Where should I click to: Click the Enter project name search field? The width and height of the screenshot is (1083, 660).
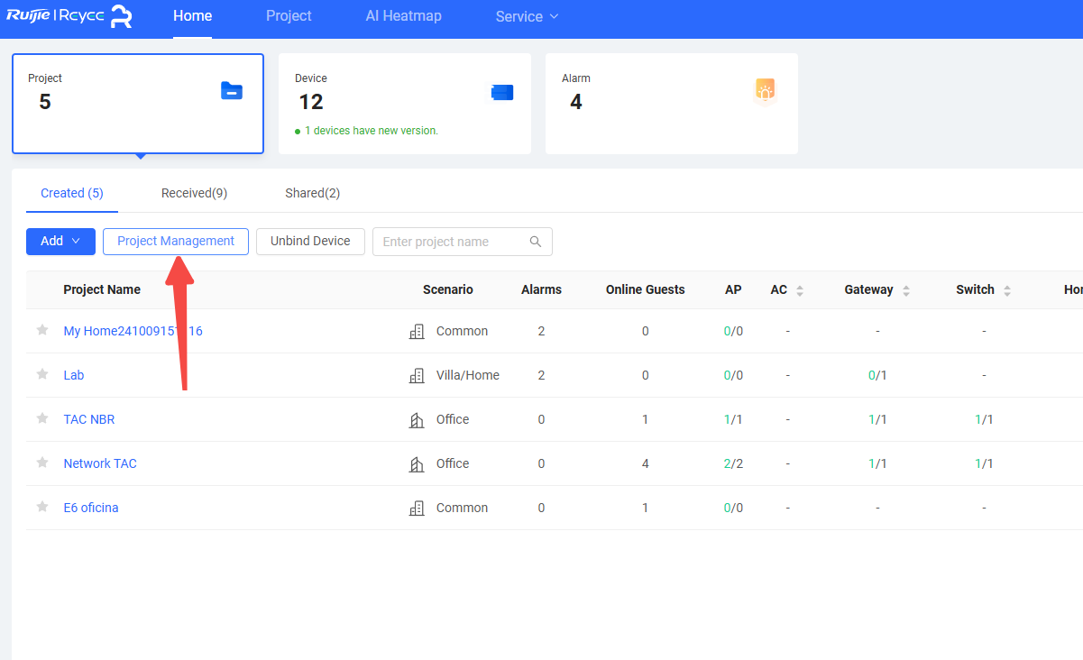[451, 242]
